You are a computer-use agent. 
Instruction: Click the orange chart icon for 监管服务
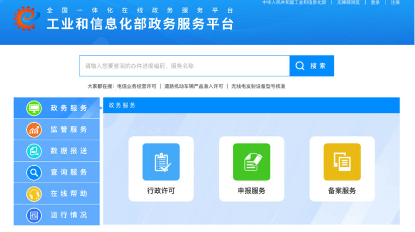coord(34,130)
